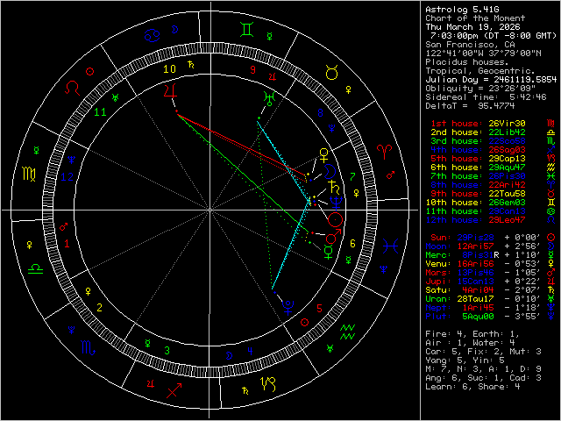The image size is (561, 421).
Task: Select the large red Sun circle in the wheel
Action: point(336,219)
